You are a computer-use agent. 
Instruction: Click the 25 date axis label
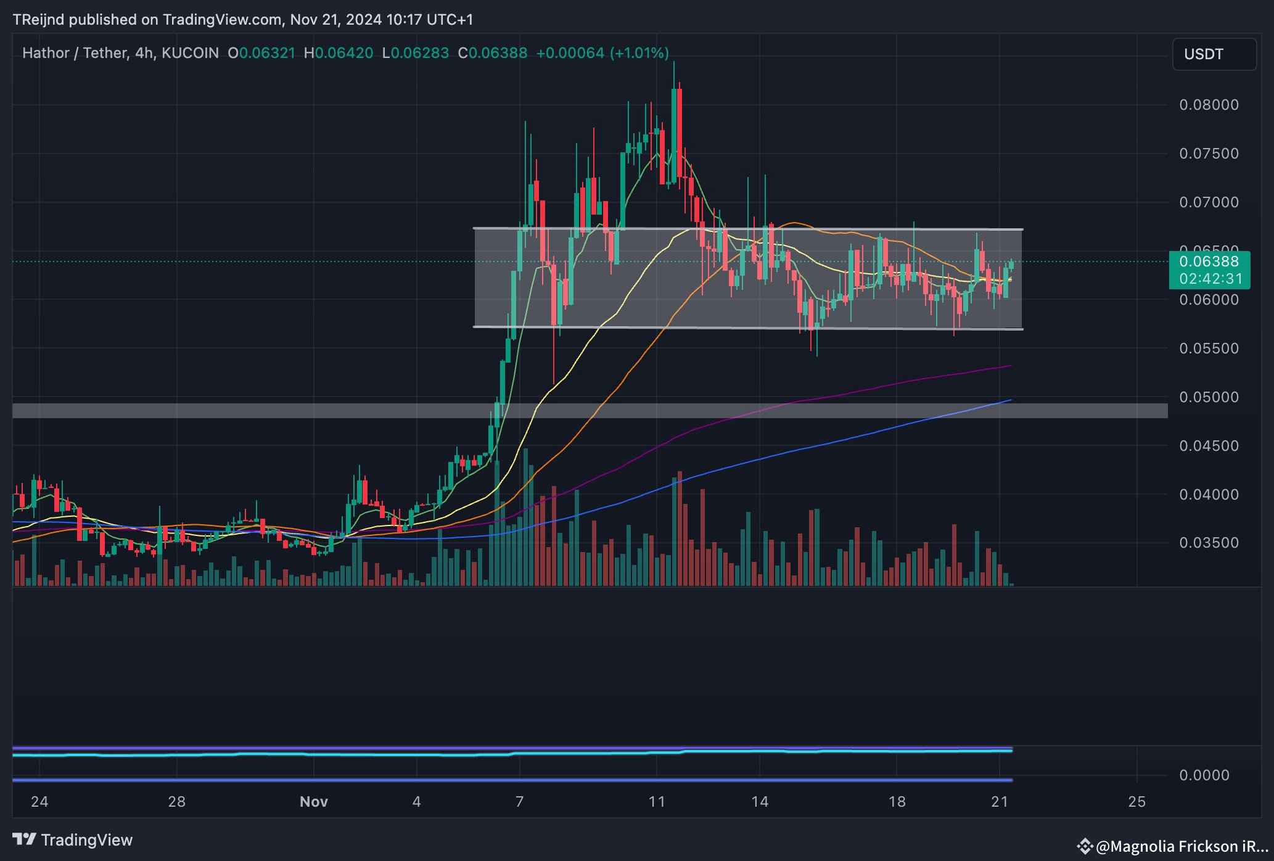tap(1136, 802)
